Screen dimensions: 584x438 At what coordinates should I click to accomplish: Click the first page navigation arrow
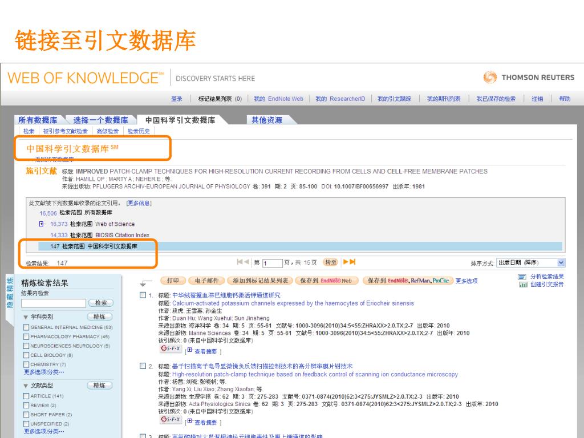(240, 262)
